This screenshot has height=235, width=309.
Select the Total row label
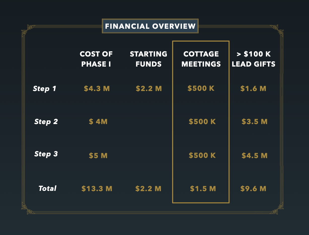point(48,188)
